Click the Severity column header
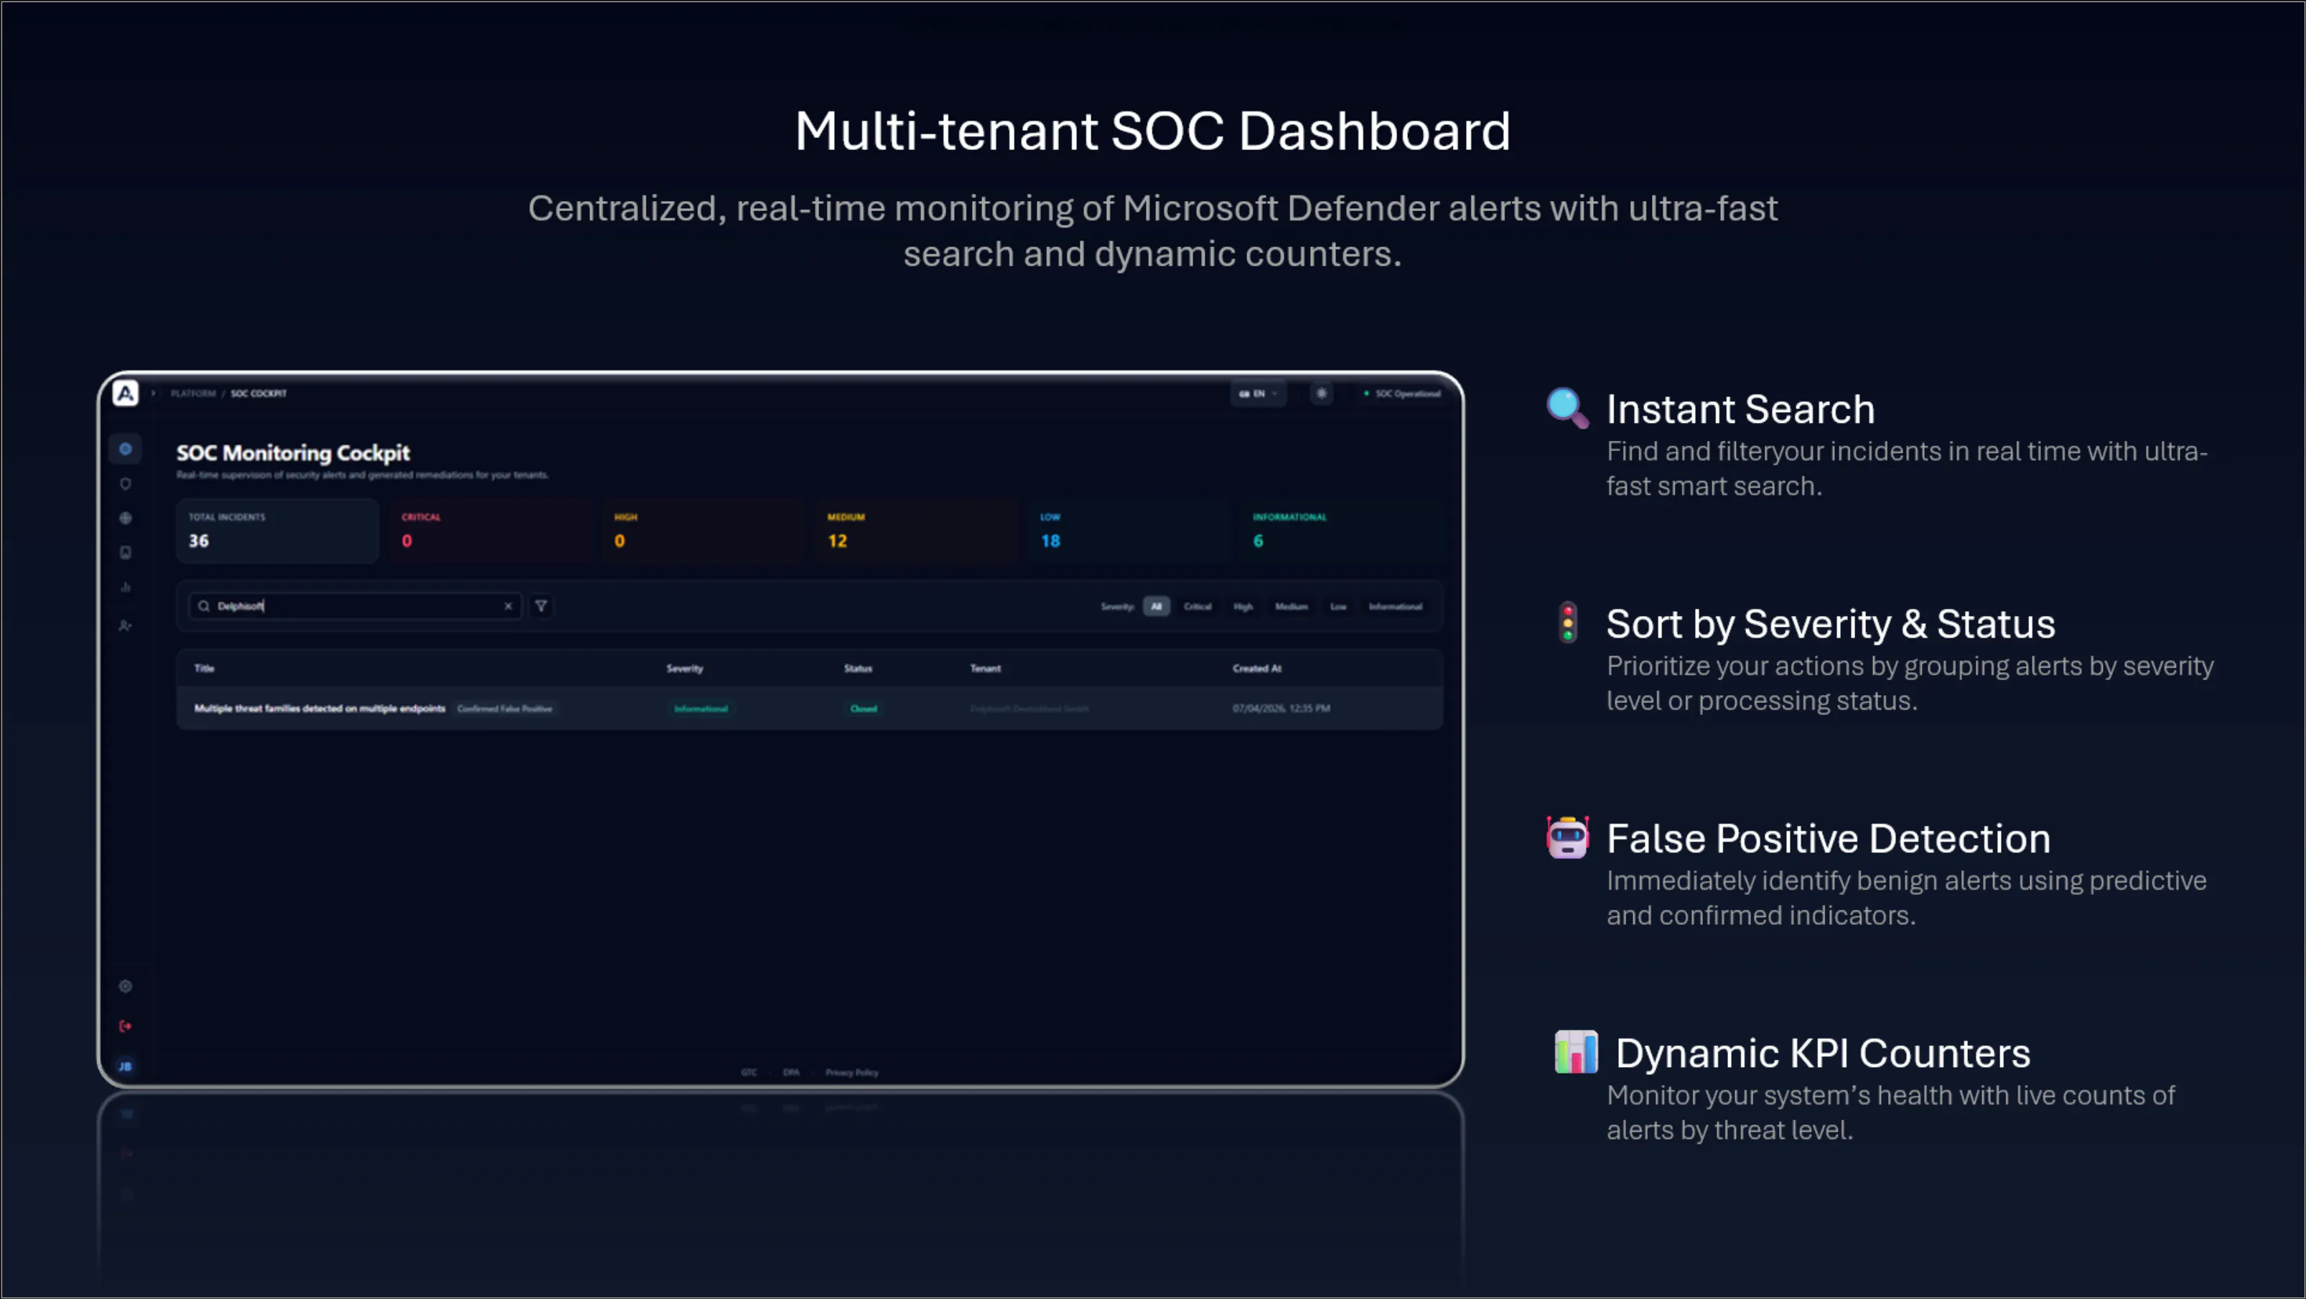 click(685, 668)
